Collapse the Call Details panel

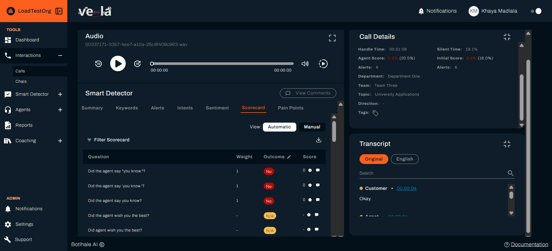(x=507, y=37)
